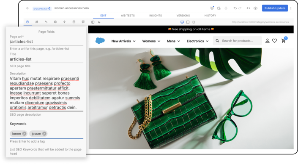Open the lightning bolt actions icon
The height and width of the screenshot is (164, 298).
64,22
